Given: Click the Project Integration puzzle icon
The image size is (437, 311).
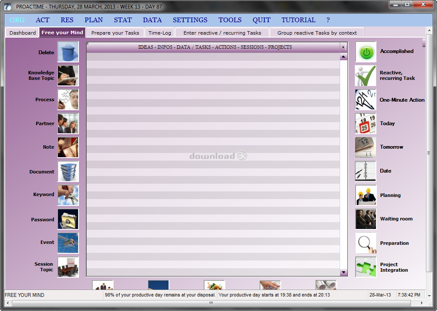Looking at the screenshot, I should (x=366, y=267).
